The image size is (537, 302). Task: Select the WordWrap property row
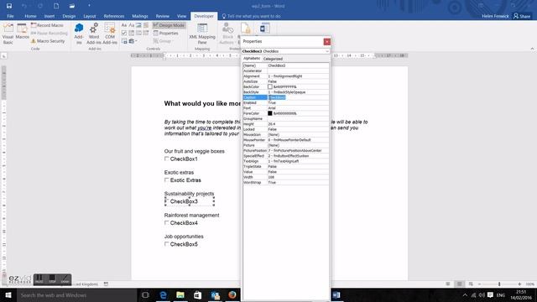285,183
